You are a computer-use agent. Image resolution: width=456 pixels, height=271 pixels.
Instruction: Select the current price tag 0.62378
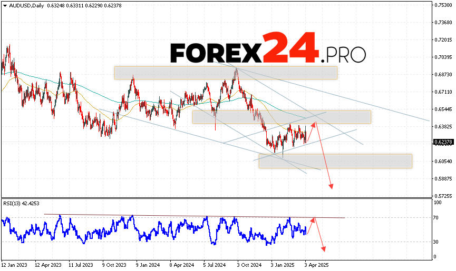(443, 142)
